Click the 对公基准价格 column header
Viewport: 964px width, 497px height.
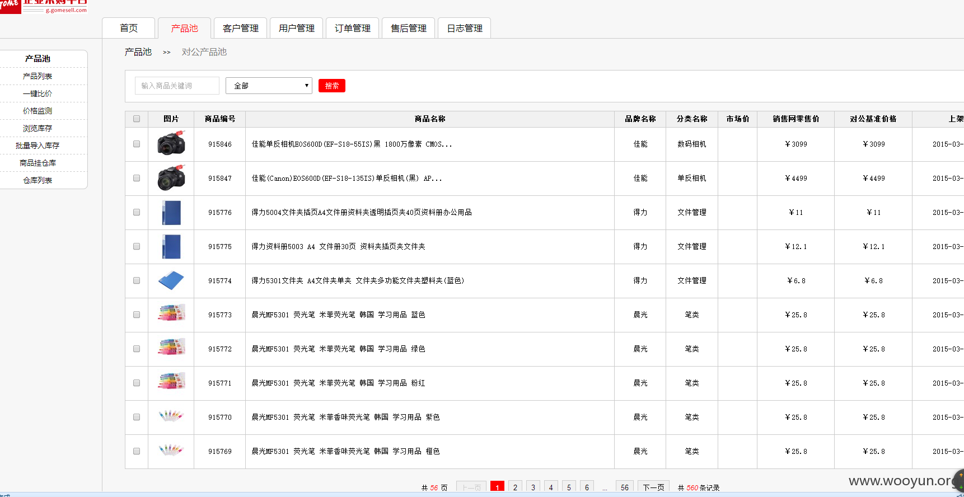pyautogui.click(x=873, y=119)
